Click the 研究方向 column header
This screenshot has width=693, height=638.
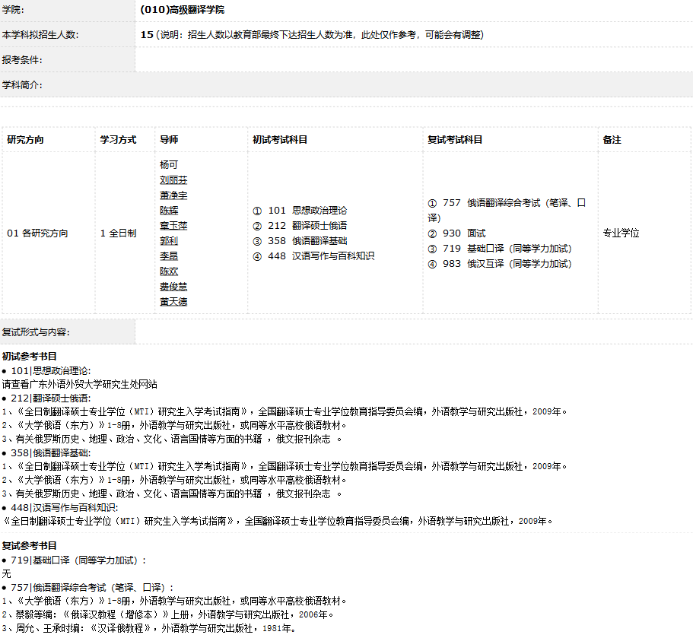point(26,140)
